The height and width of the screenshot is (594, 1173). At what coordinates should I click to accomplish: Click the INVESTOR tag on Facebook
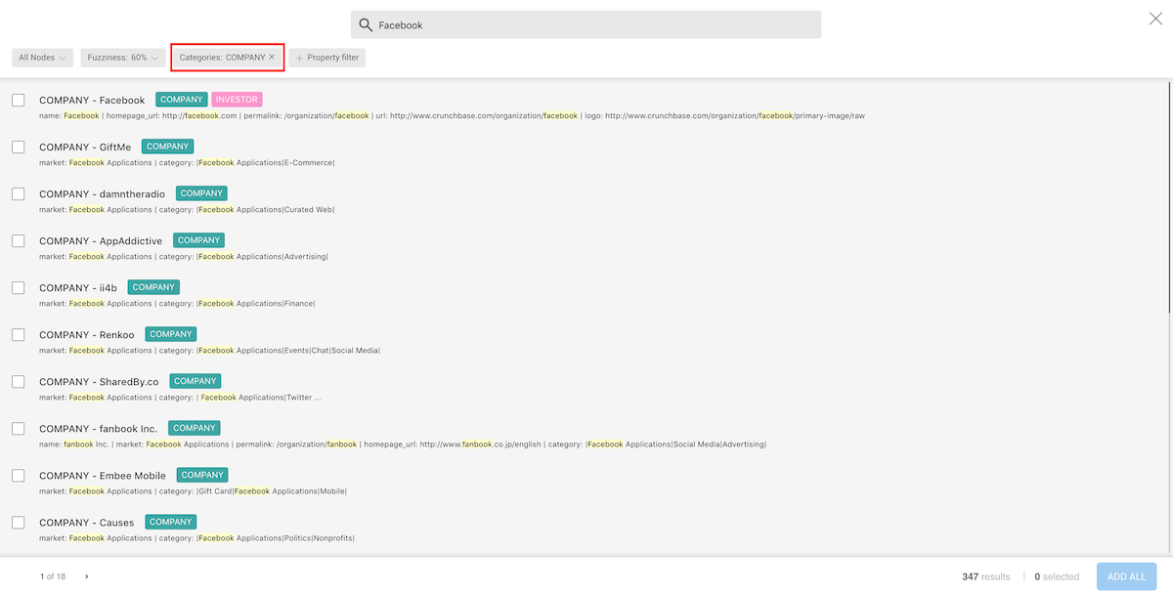coord(237,100)
